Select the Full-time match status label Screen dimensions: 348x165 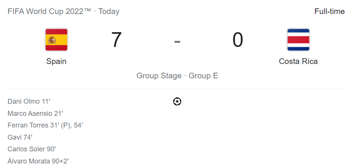329,11
